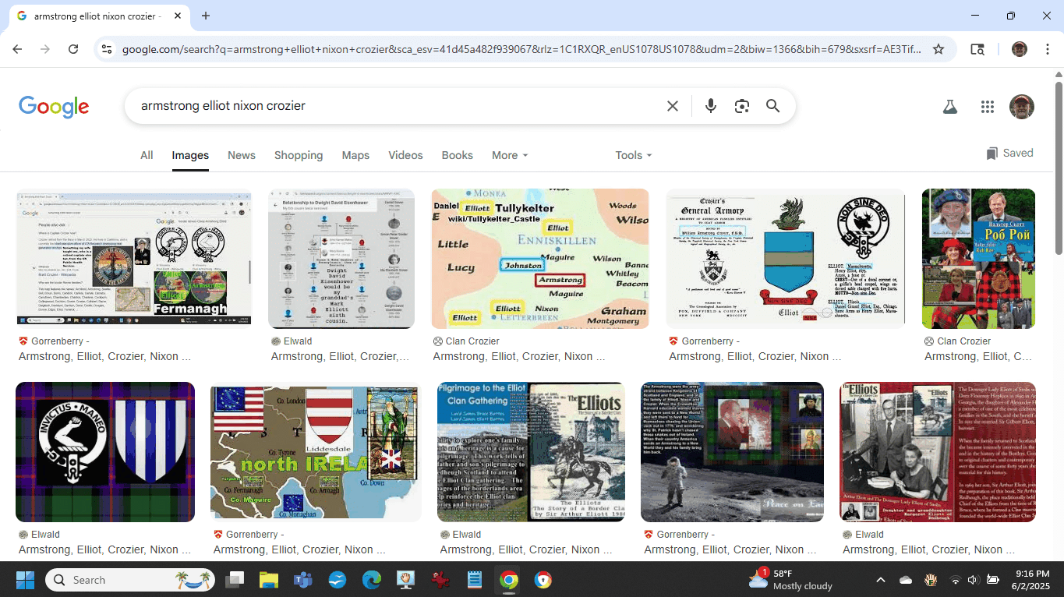1064x597 pixels.
Task: View site information icon in address bar
Action: [x=107, y=49]
